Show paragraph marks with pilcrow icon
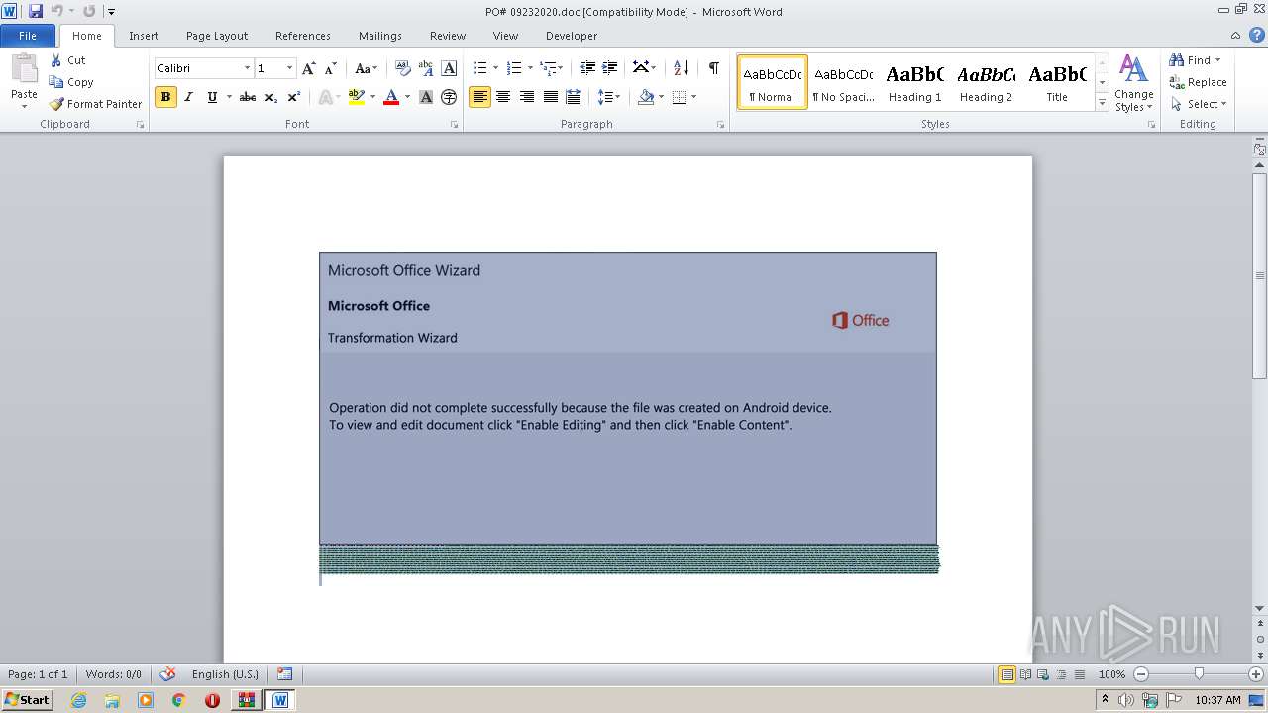 point(713,68)
